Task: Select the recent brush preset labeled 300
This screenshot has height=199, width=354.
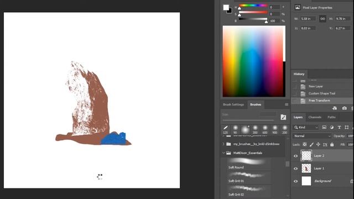Action: (x=255, y=130)
